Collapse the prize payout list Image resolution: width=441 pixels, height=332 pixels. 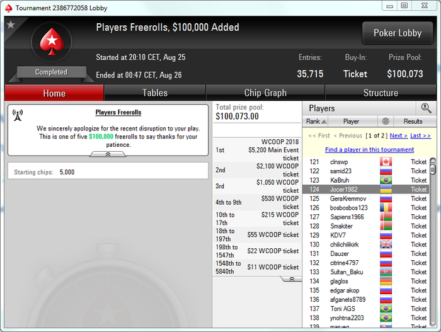pos(292,279)
